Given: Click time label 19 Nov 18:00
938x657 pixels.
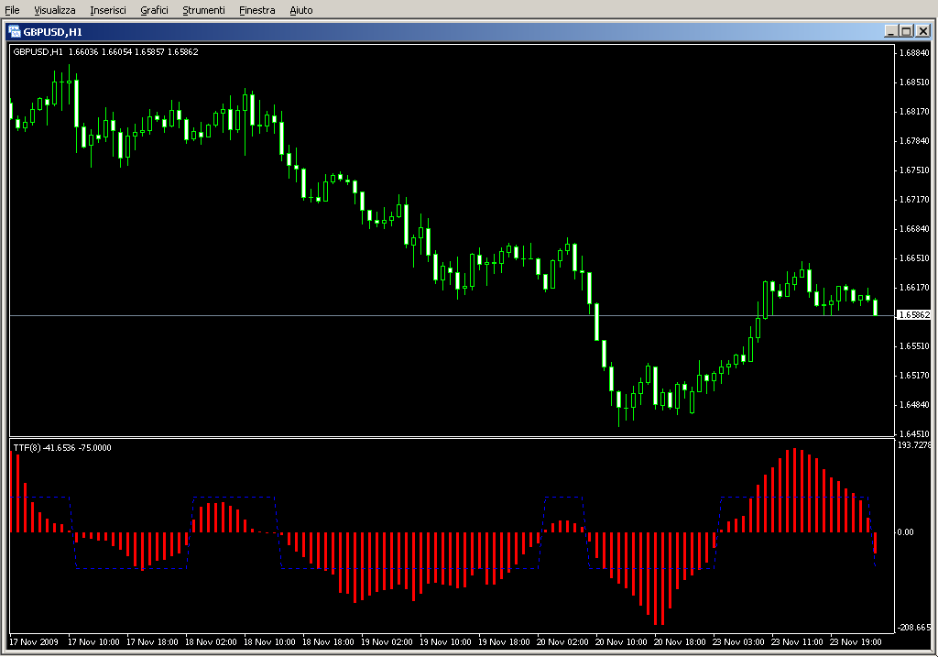Looking at the screenshot, I should 504,642.
